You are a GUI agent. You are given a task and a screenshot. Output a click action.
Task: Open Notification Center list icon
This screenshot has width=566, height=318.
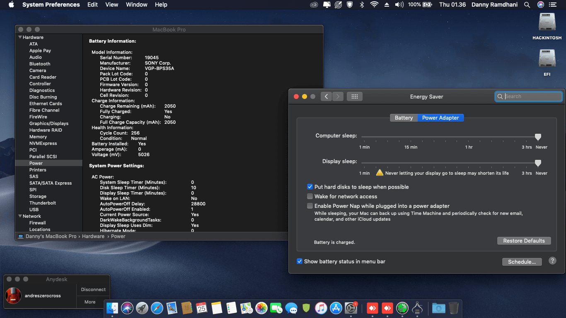553,5
